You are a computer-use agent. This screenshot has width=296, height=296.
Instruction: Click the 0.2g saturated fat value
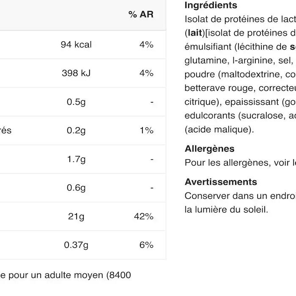(76, 130)
